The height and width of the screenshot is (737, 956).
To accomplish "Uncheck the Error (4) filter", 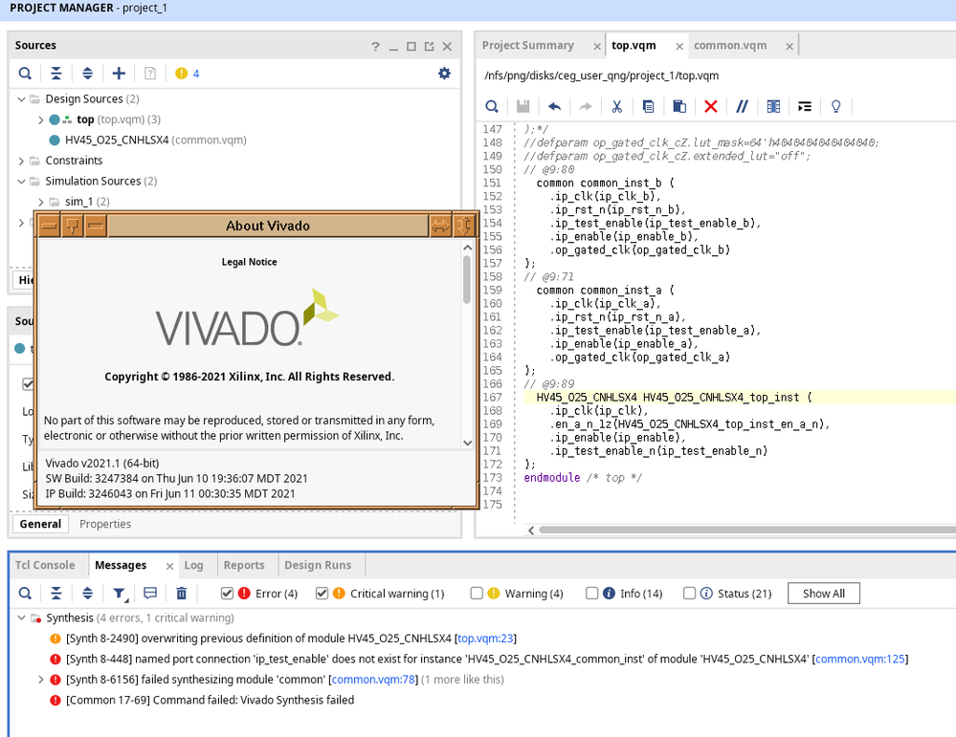I will [227, 594].
